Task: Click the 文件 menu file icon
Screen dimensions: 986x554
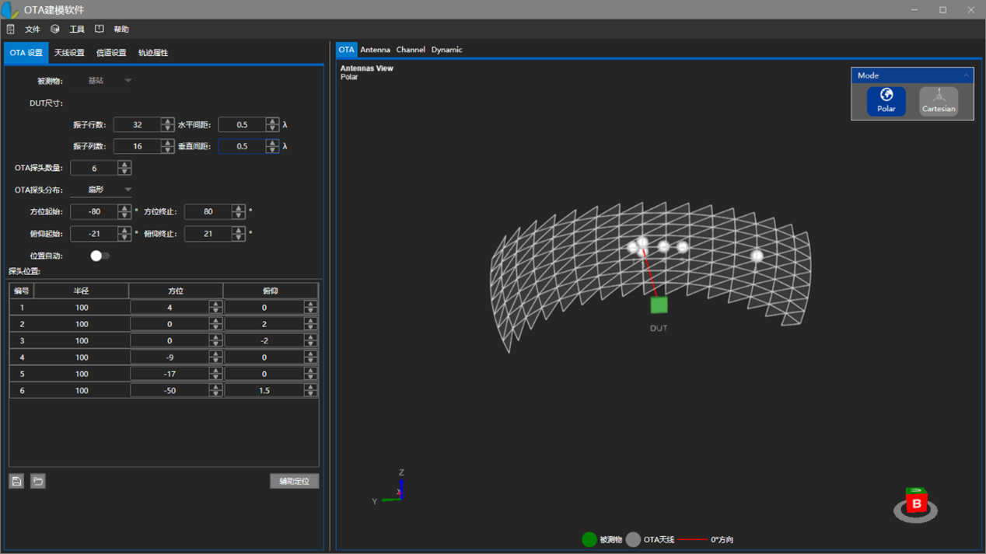Action: [x=11, y=30]
